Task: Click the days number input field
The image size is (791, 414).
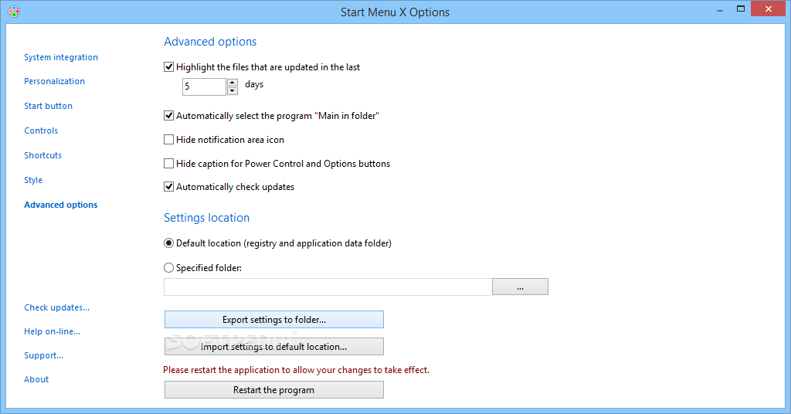Action: coord(204,87)
